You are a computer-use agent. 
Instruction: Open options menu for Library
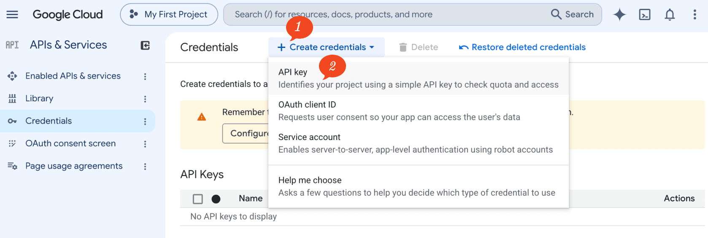(x=145, y=99)
